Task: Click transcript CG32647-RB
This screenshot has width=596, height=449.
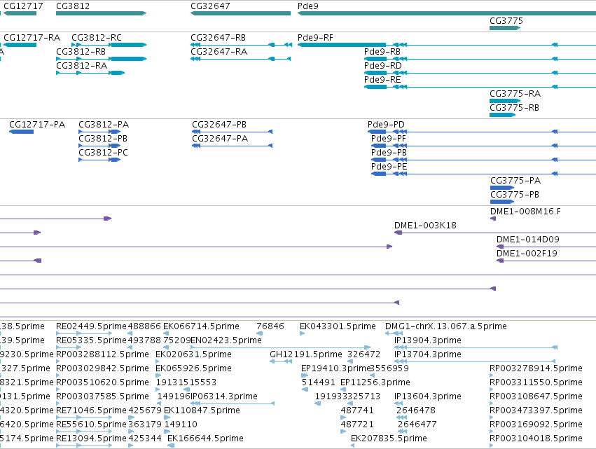Action: [x=242, y=45]
